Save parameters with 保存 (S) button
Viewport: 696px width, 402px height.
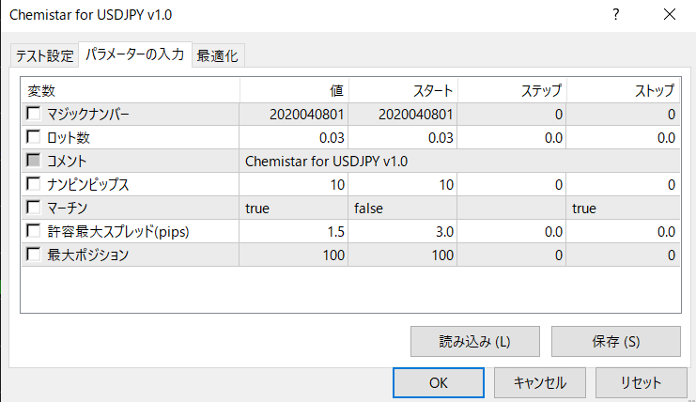pyautogui.click(x=616, y=342)
